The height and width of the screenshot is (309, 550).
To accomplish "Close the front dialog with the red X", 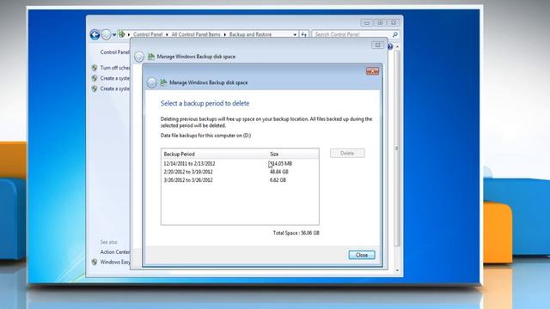I will (372, 71).
